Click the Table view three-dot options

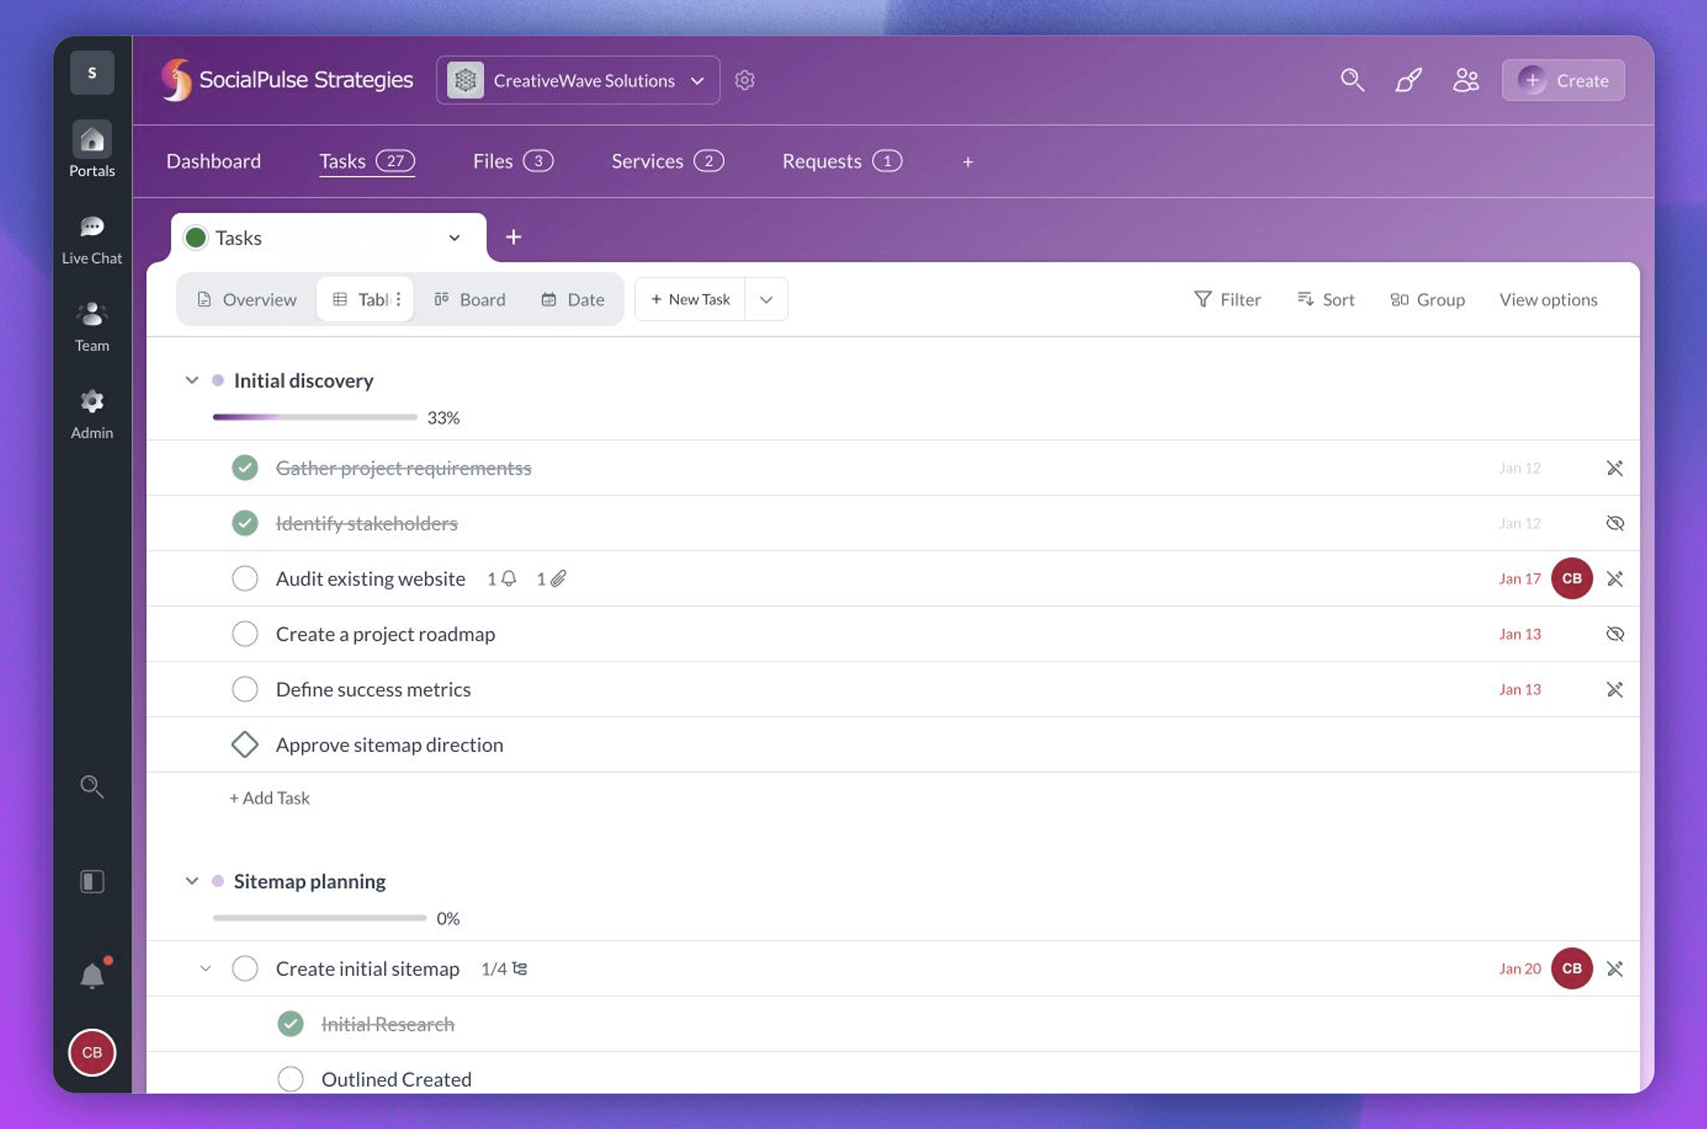399,299
